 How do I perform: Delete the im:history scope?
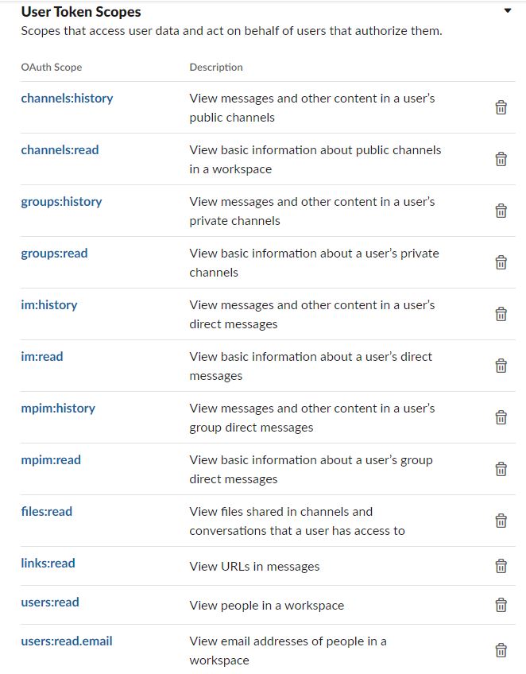point(501,313)
